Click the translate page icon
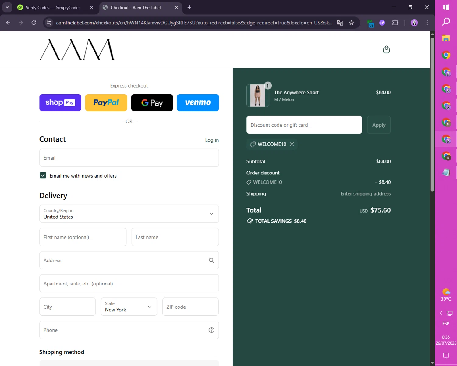The height and width of the screenshot is (366, 457). [x=340, y=23]
